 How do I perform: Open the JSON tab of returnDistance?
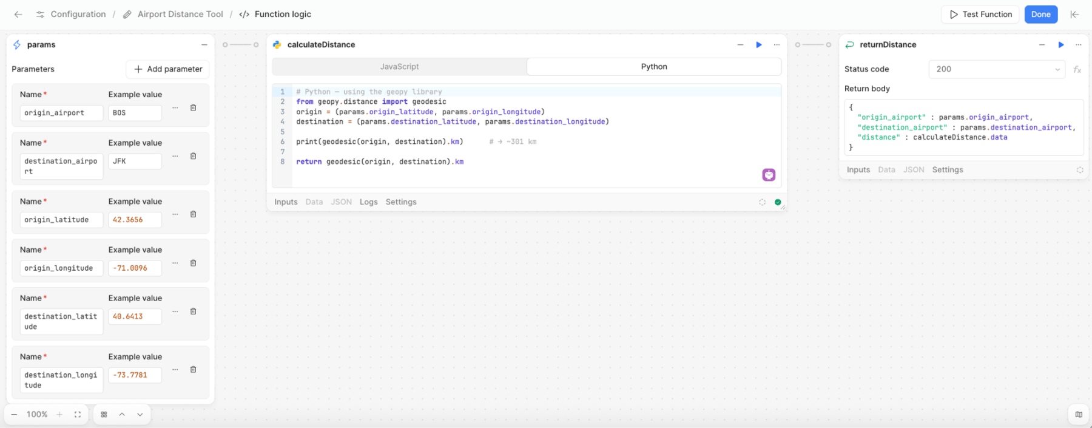click(x=914, y=170)
